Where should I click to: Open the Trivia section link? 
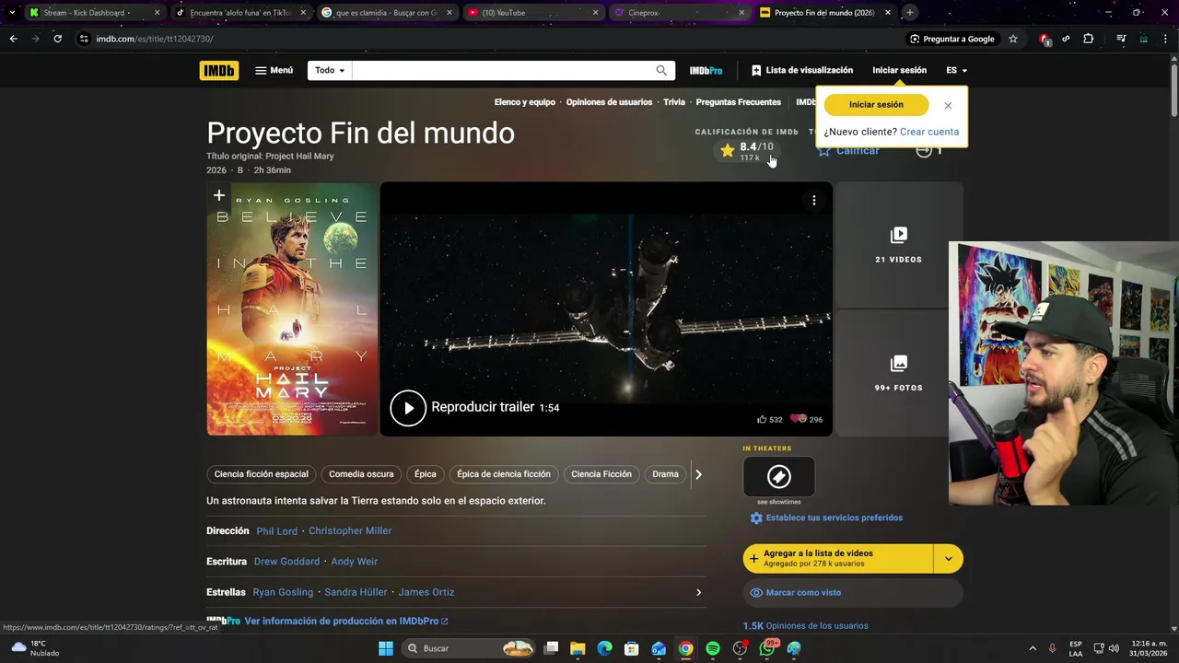674,102
